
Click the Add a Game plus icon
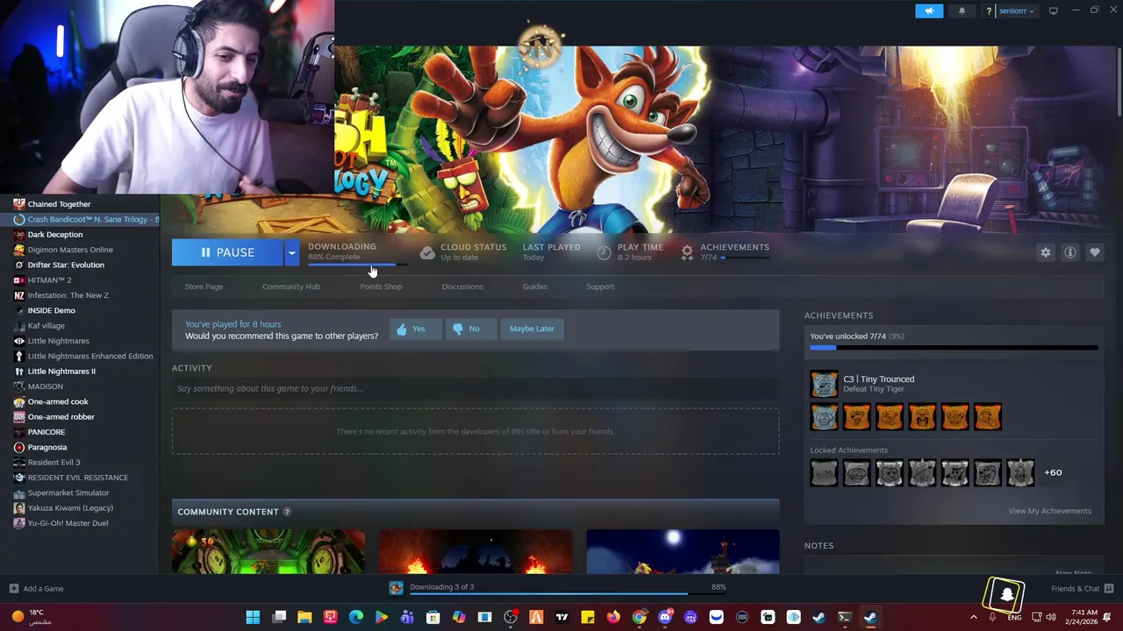13,588
